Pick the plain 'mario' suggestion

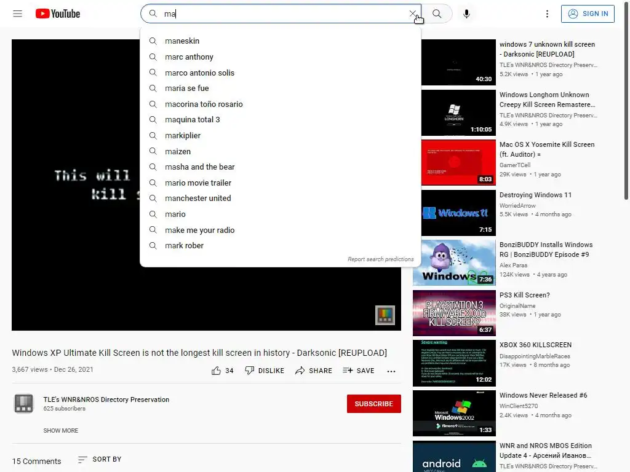[281, 214]
